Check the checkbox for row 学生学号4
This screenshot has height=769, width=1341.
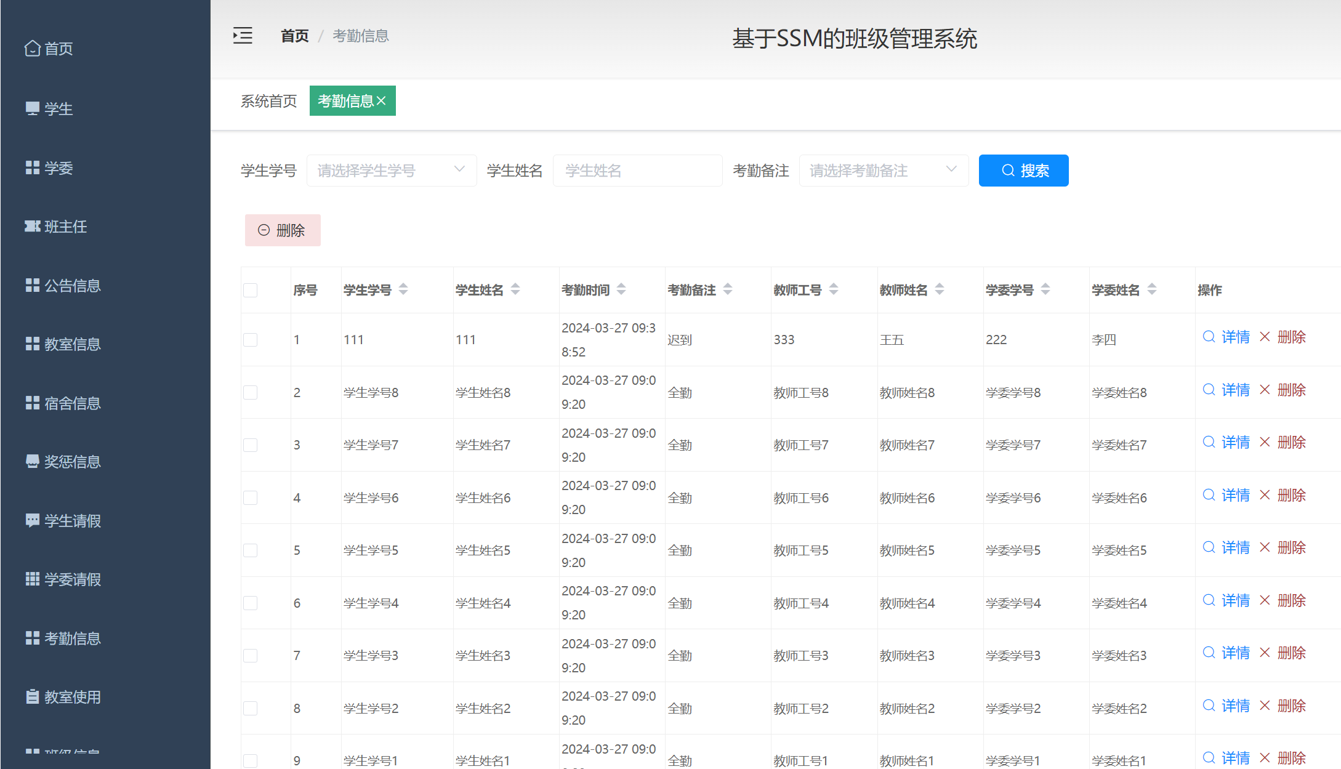(x=250, y=603)
